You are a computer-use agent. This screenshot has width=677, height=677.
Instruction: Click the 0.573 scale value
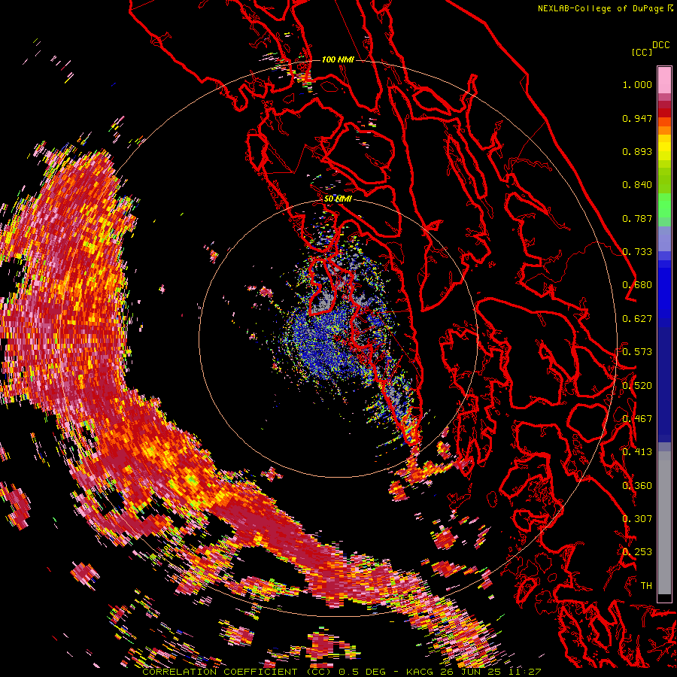pos(637,352)
